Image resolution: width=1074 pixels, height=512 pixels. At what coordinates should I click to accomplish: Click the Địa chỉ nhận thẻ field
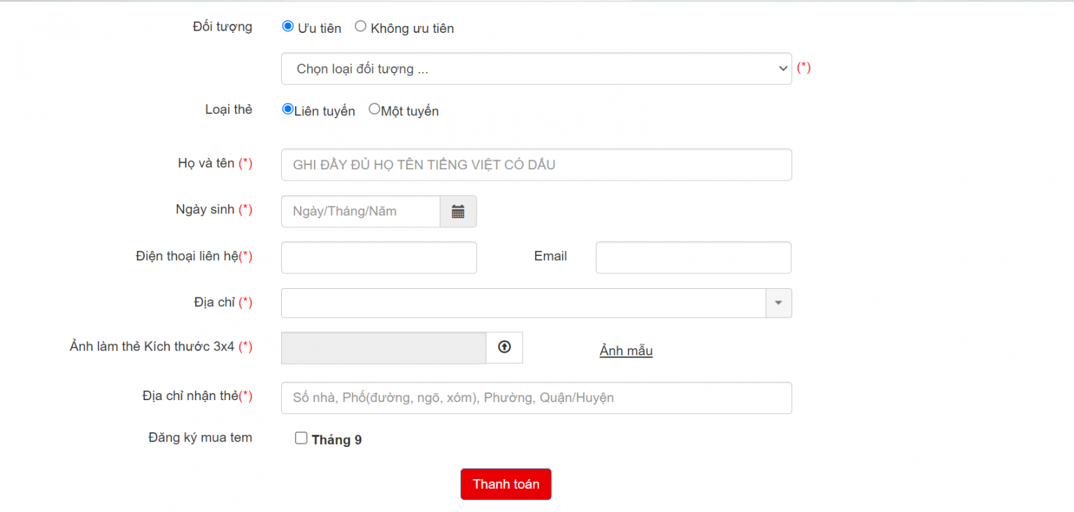[x=536, y=397]
